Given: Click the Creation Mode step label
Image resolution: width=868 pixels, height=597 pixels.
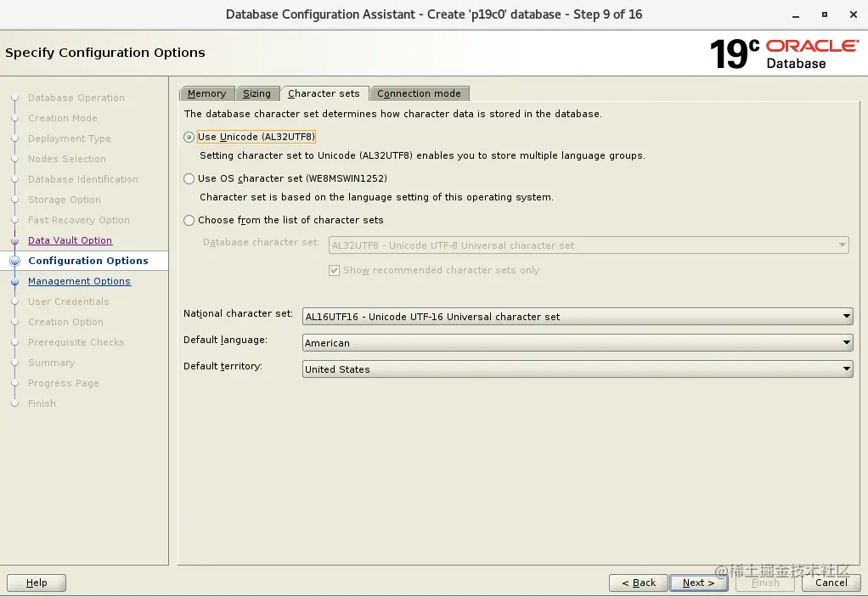Looking at the screenshot, I should tap(63, 118).
